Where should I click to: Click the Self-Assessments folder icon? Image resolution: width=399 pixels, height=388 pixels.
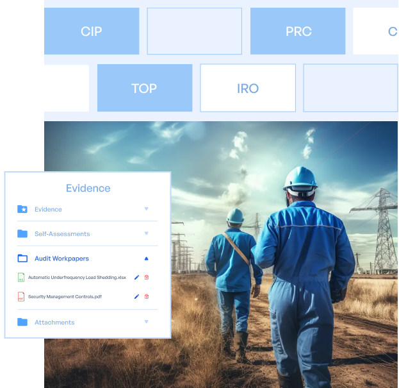pos(22,233)
